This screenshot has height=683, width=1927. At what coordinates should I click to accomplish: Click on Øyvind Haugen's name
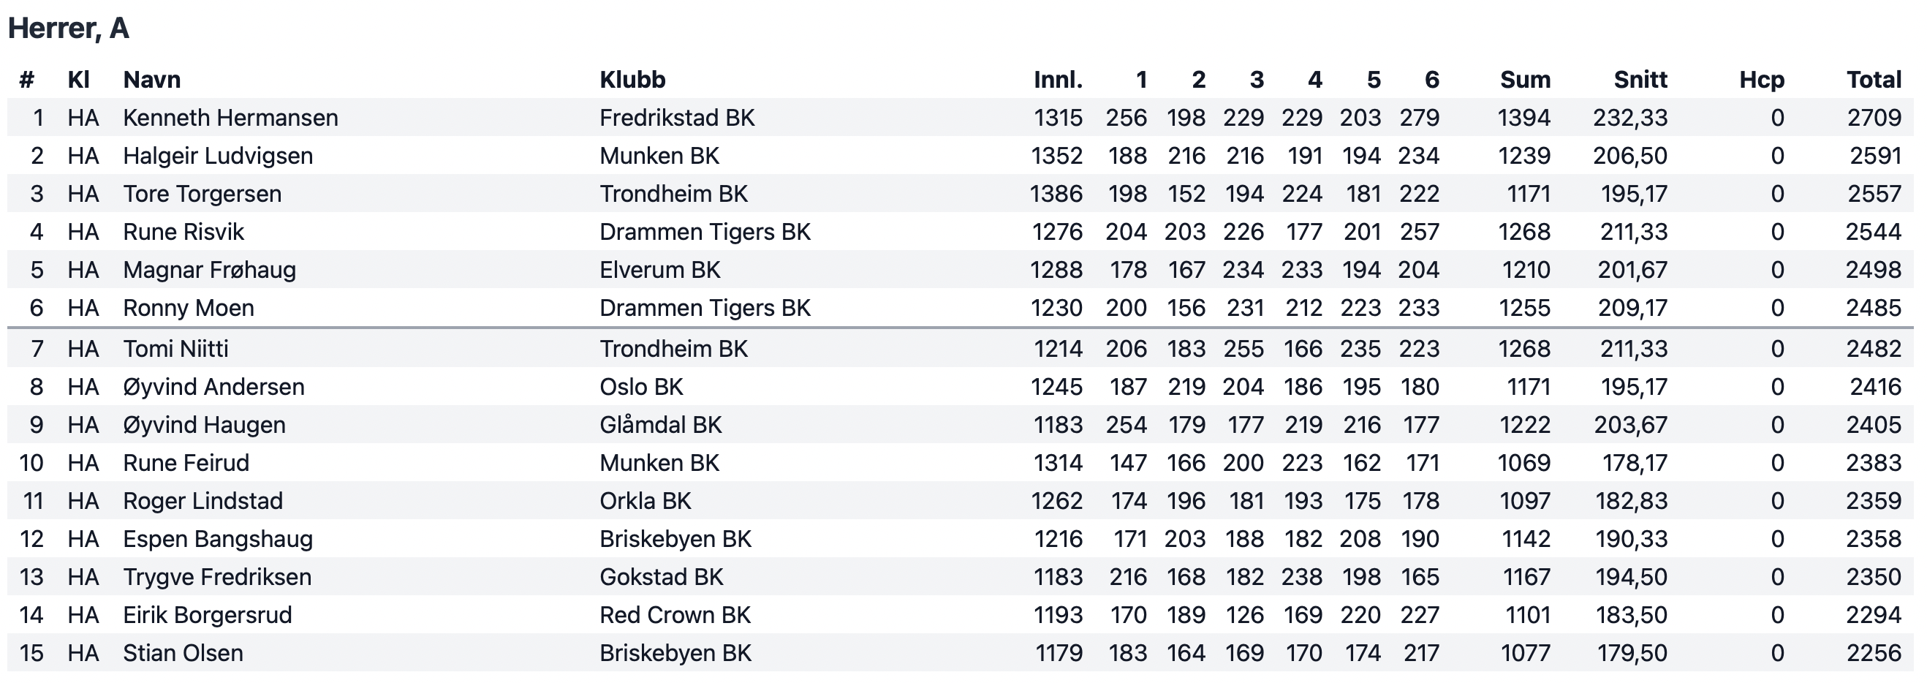tap(204, 425)
